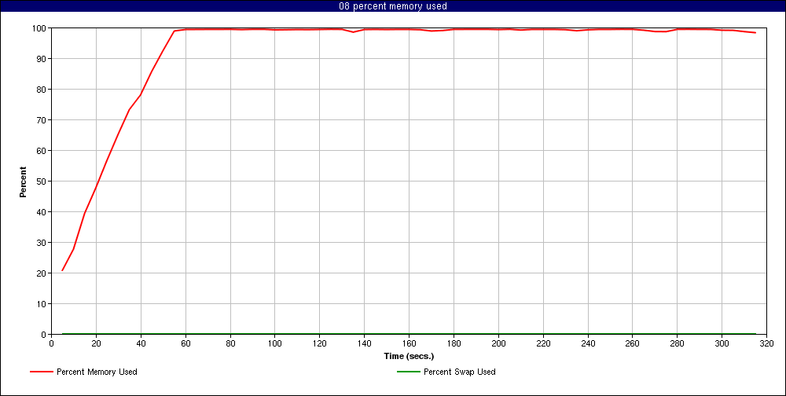Screen dimensions: 786x396
Task: Click the x-axis value 120
Action: (319, 343)
